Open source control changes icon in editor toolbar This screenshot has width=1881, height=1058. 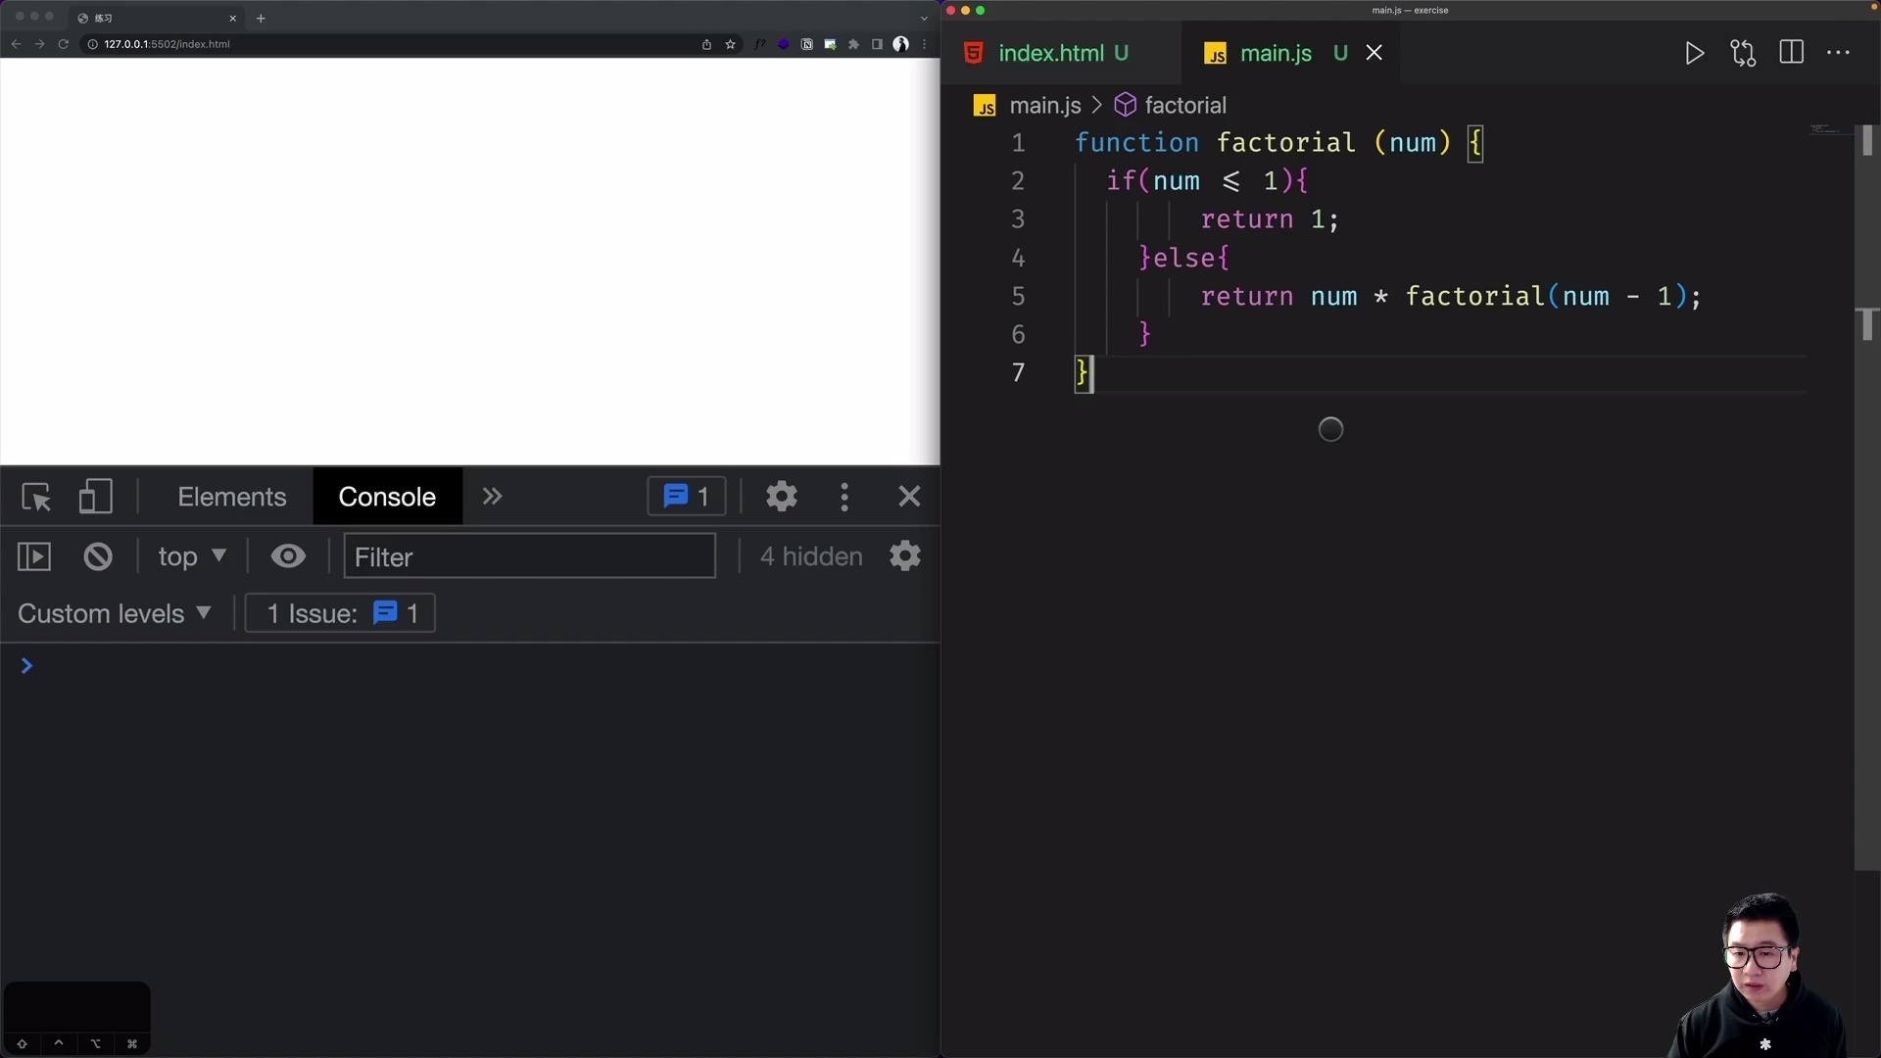click(1744, 53)
